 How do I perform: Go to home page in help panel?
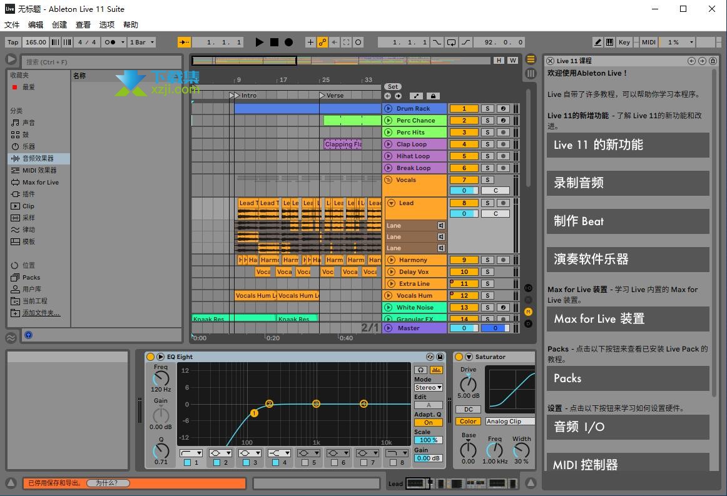pyautogui.click(x=713, y=61)
